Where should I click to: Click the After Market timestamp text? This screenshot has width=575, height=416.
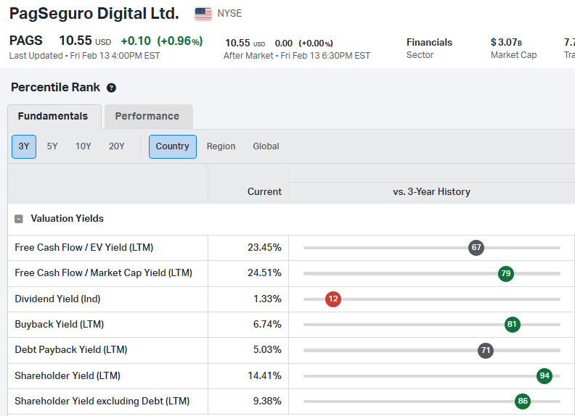[x=297, y=56]
